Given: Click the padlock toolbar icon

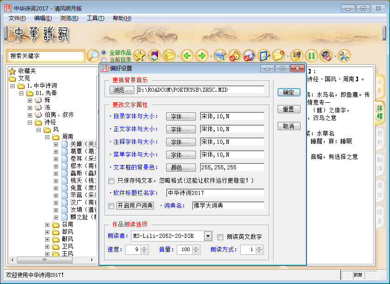Looking at the screenshot, I should (235, 55).
